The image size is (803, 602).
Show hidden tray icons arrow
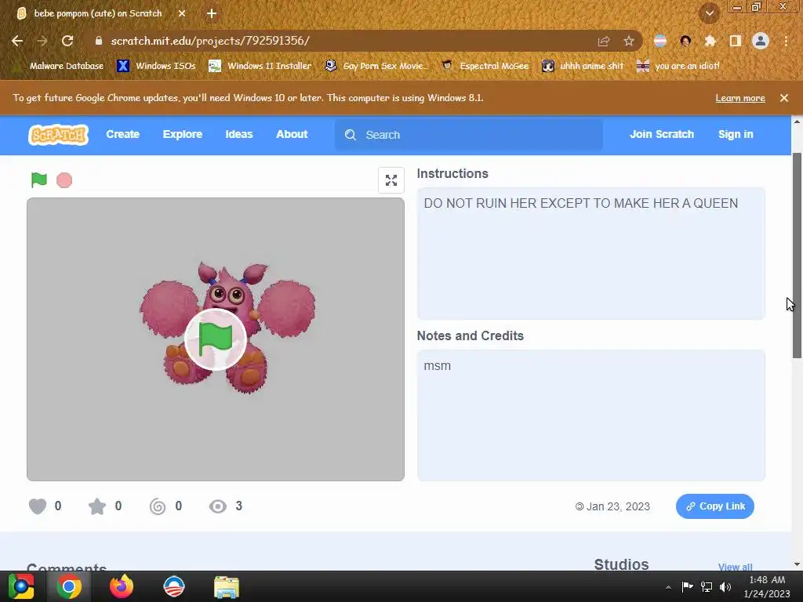(x=668, y=587)
